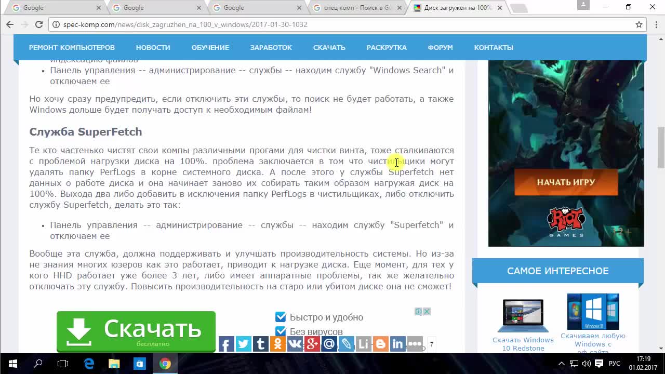Open the 'Форум' menu item

[440, 47]
